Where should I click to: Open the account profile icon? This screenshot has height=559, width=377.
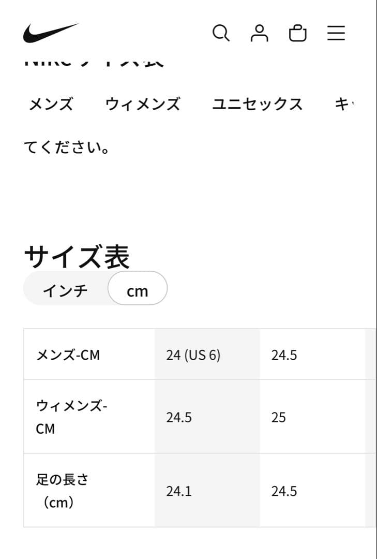pyautogui.click(x=260, y=33)
